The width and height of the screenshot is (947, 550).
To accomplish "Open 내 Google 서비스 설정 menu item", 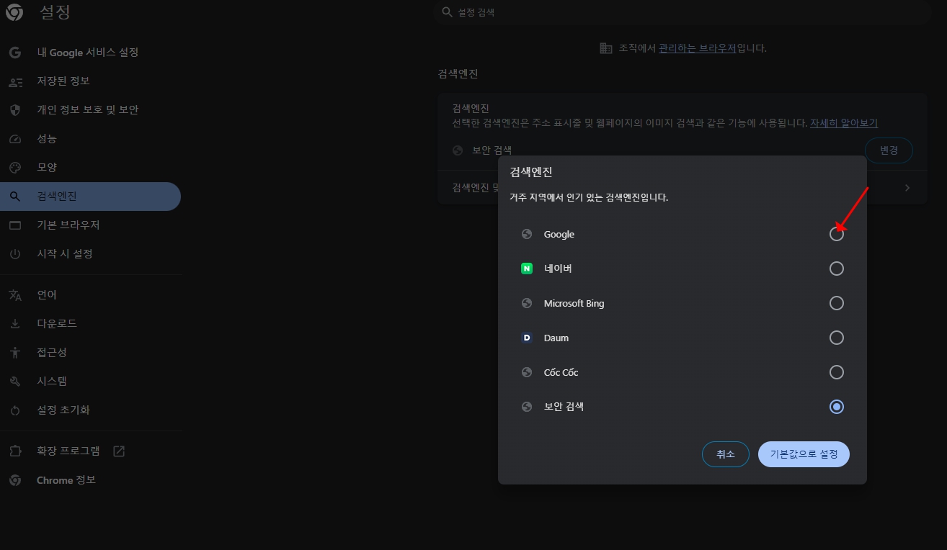I will pyautogui.click(x=90, y=53).
